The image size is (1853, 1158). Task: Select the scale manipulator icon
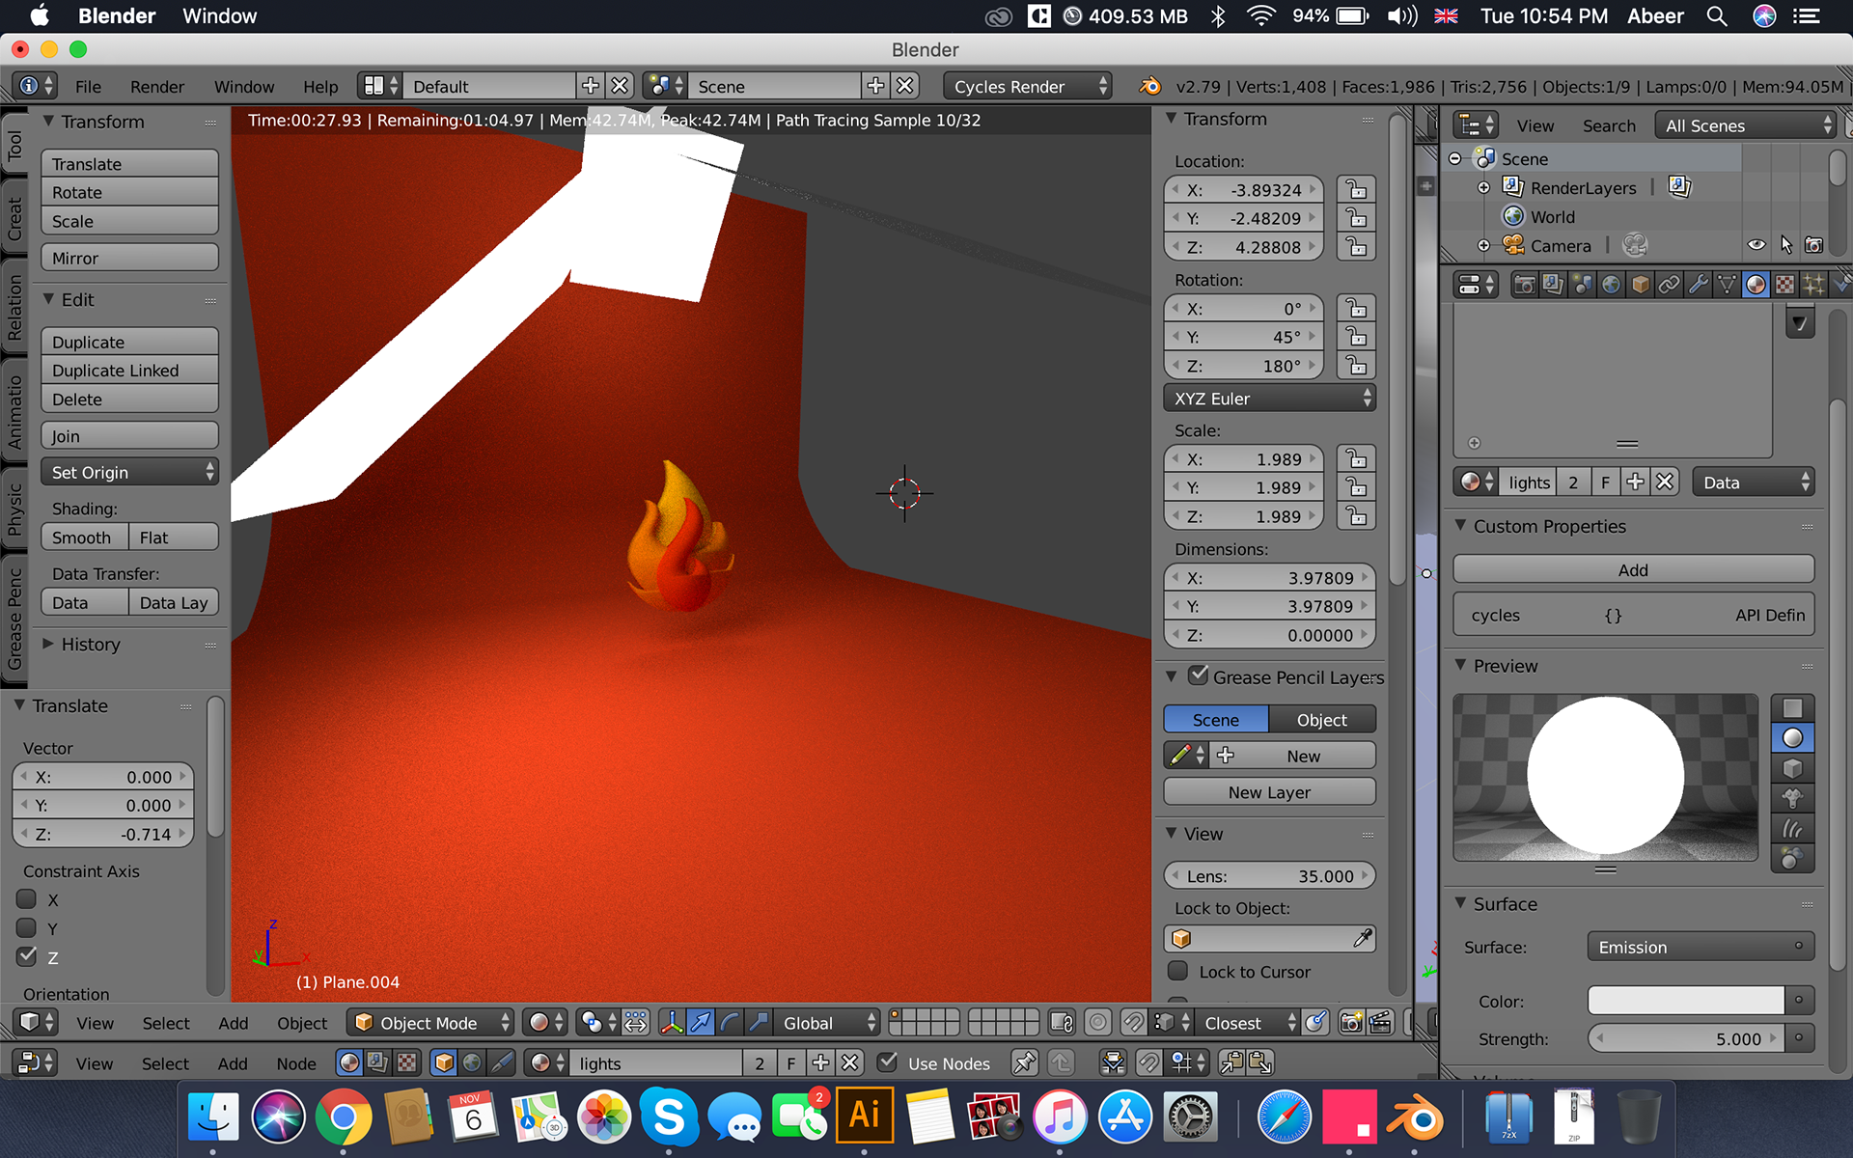point(759,1023)
